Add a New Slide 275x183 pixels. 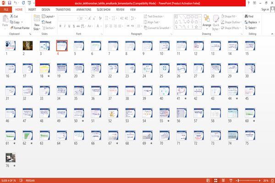click(37, 23)
